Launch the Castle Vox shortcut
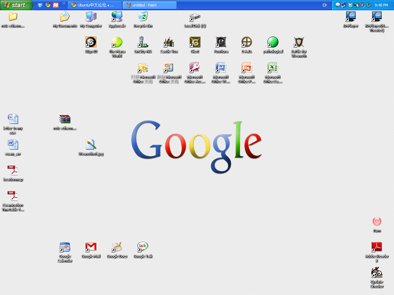This screenshot has width=394, height=295. pos(169,42)
